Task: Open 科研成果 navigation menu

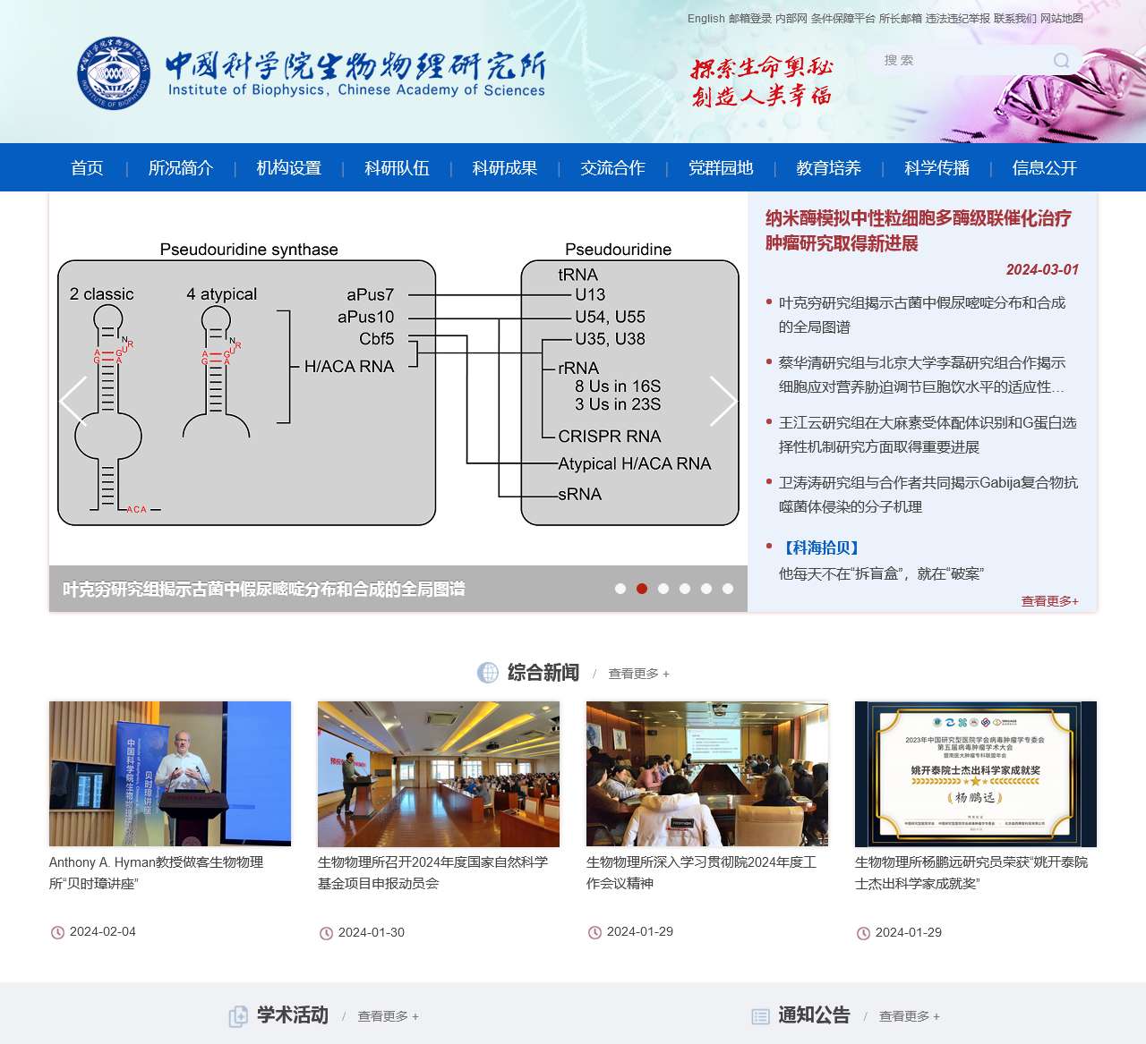Action: tap(506, 167)
